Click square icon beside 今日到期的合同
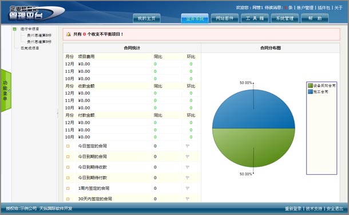This screenshot has height=215, width=349. tap(68, 157)
